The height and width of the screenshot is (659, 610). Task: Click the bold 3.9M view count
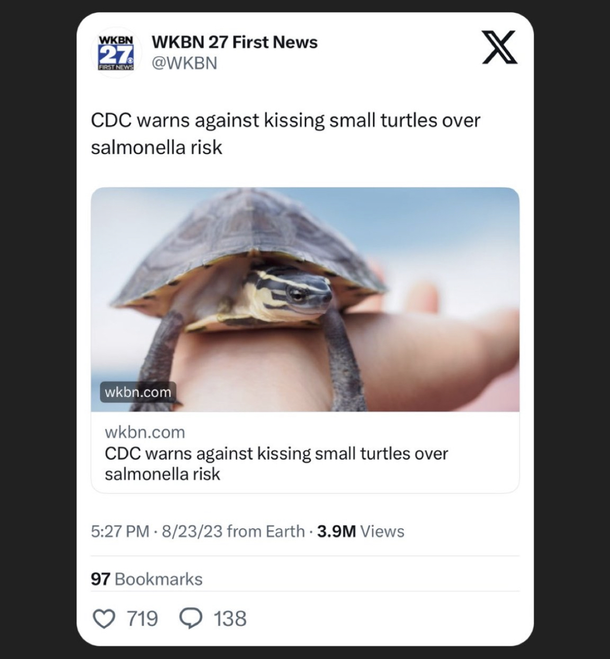336,531
